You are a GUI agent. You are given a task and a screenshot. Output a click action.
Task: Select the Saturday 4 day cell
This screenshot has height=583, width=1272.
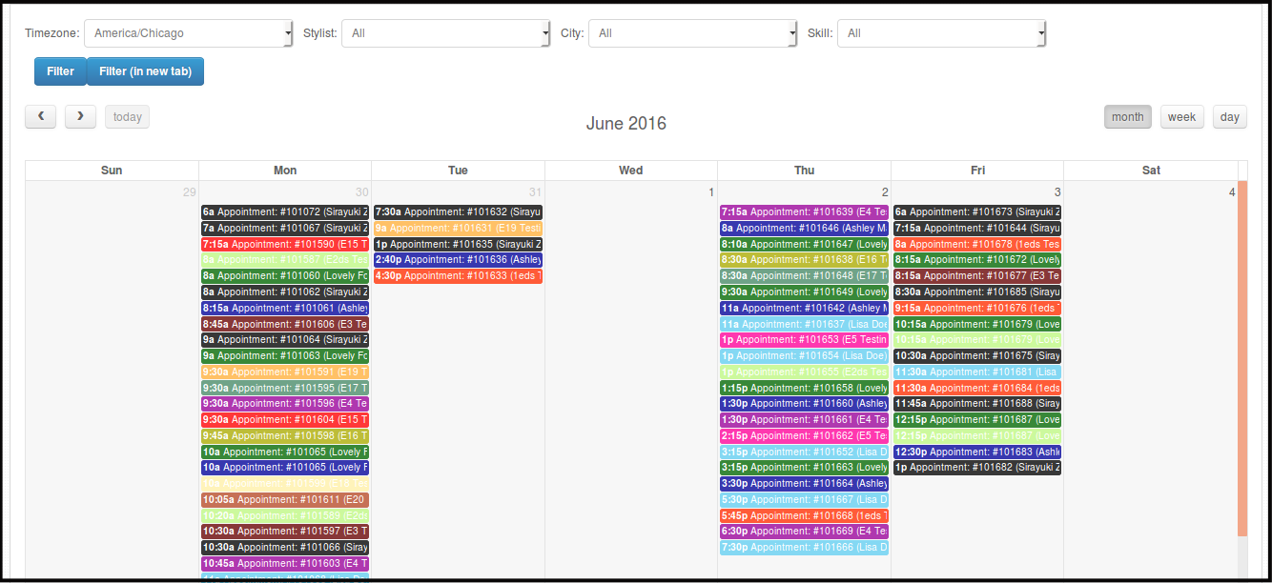1150,381
